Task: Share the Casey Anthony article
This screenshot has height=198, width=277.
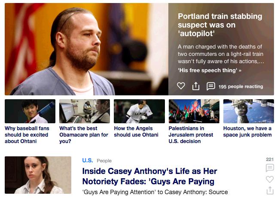Action: click(270, 190)
